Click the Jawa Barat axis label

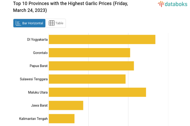click(39, 105)
